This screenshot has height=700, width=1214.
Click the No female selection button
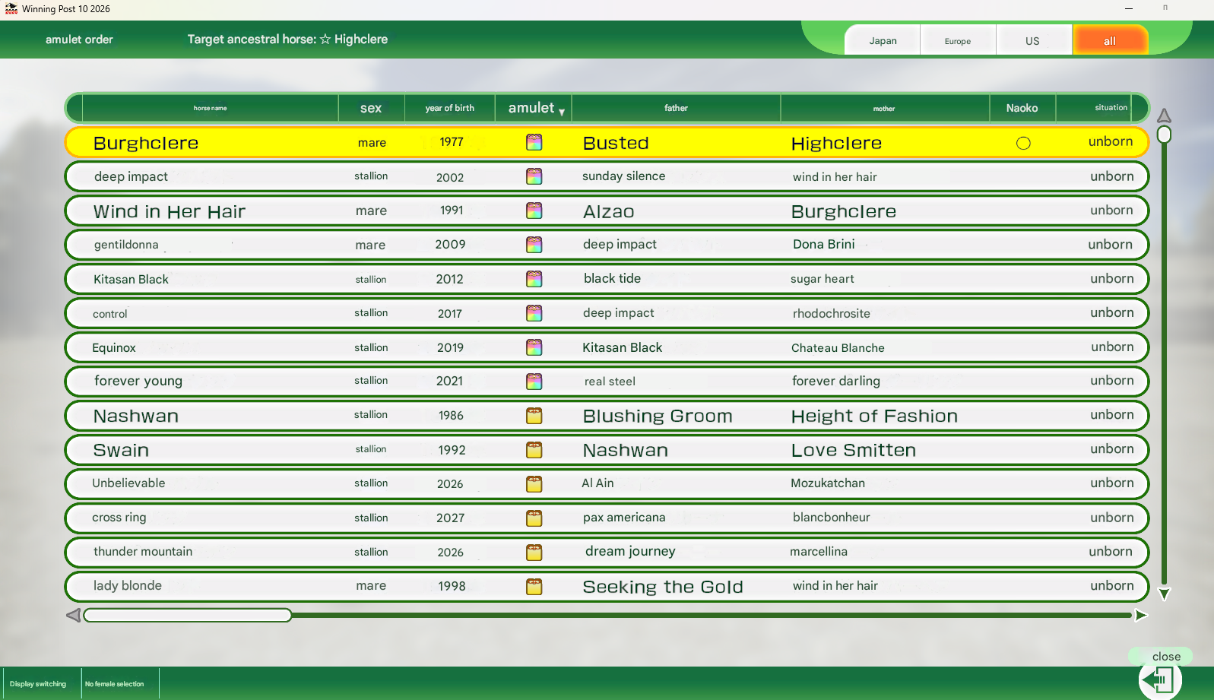pyautogui.click(x=115, y=684)
